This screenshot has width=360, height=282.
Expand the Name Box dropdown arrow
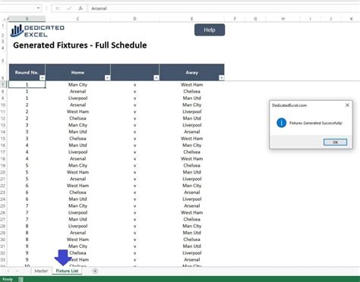(38, 8)
